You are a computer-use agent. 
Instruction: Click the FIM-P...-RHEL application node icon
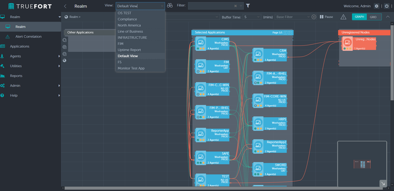coord(201,112)
